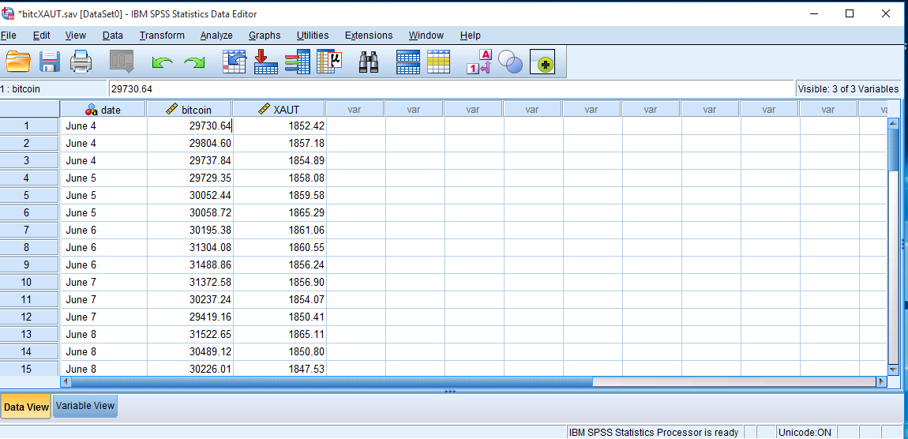
Task: Click horizontal scrollbar right arrow
Action: click(881, 381)
